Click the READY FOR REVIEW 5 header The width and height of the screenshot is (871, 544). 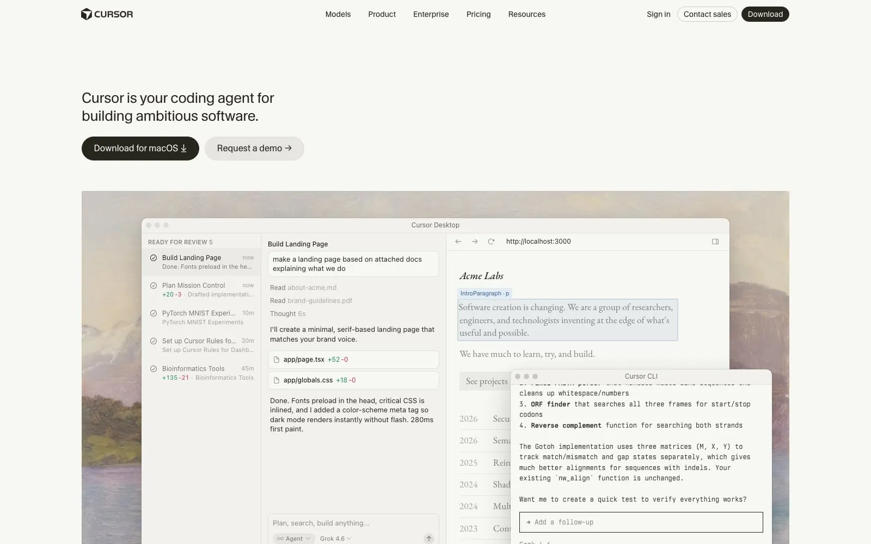(x=180, y=242)
